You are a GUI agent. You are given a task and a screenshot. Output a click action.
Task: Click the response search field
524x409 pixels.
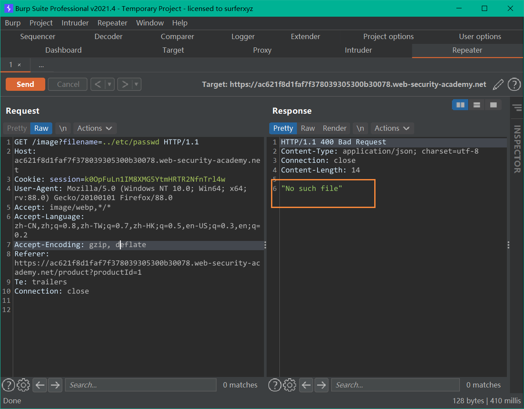pyautogui.click(x=395, y=385)
